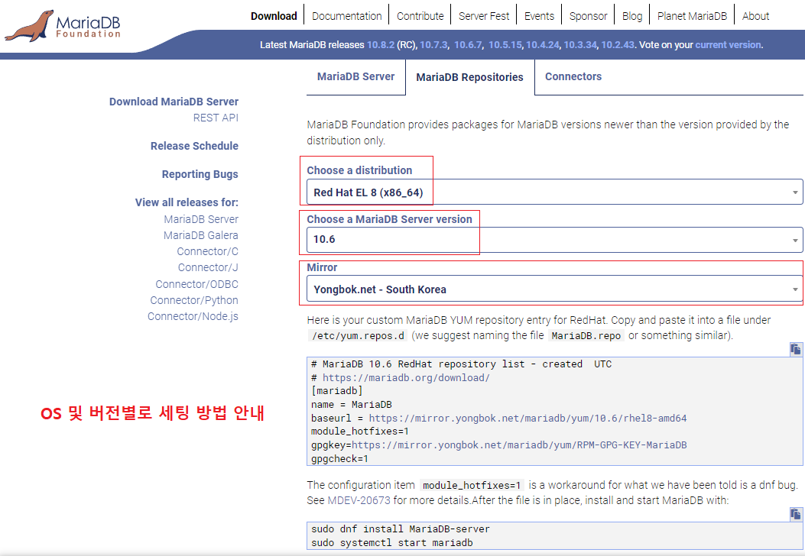Open the 10.6.7 release link
Viewport: 805px width, 556px height.
(468, 44)
